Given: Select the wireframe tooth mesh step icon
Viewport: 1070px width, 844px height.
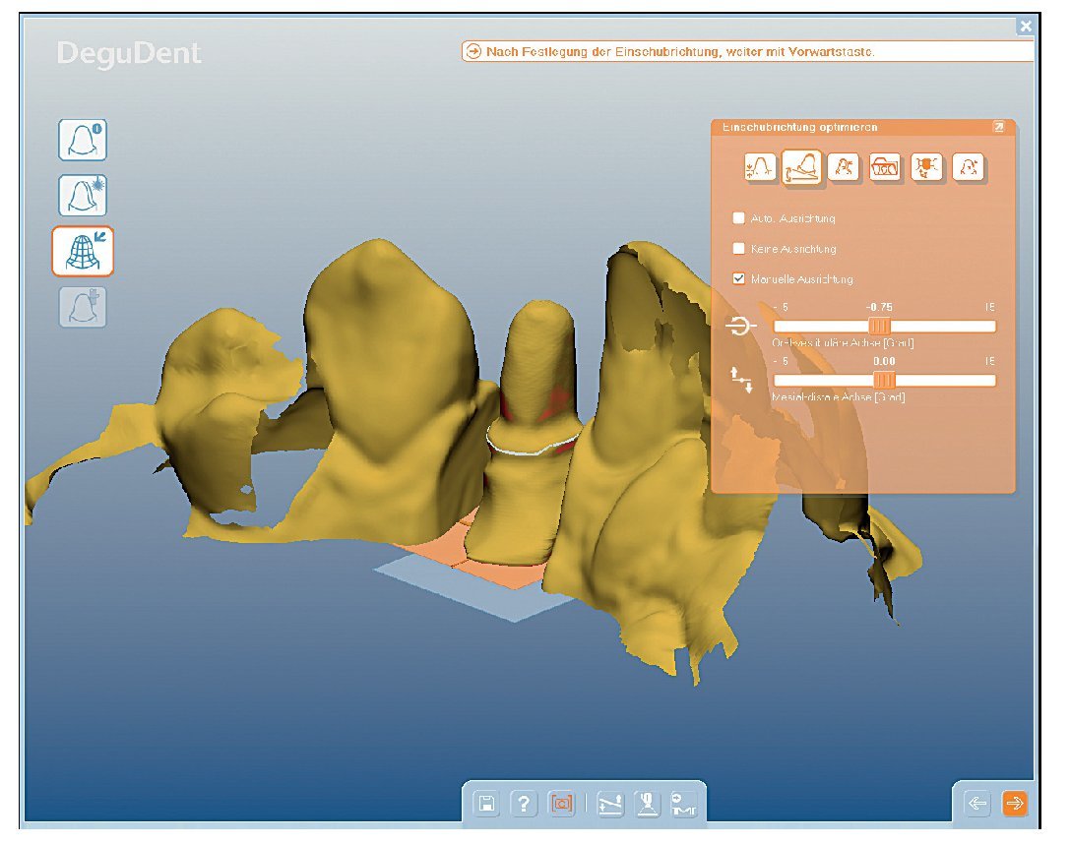Looking at the screenshot, I should pyautogui.click(x=83, y=251).
